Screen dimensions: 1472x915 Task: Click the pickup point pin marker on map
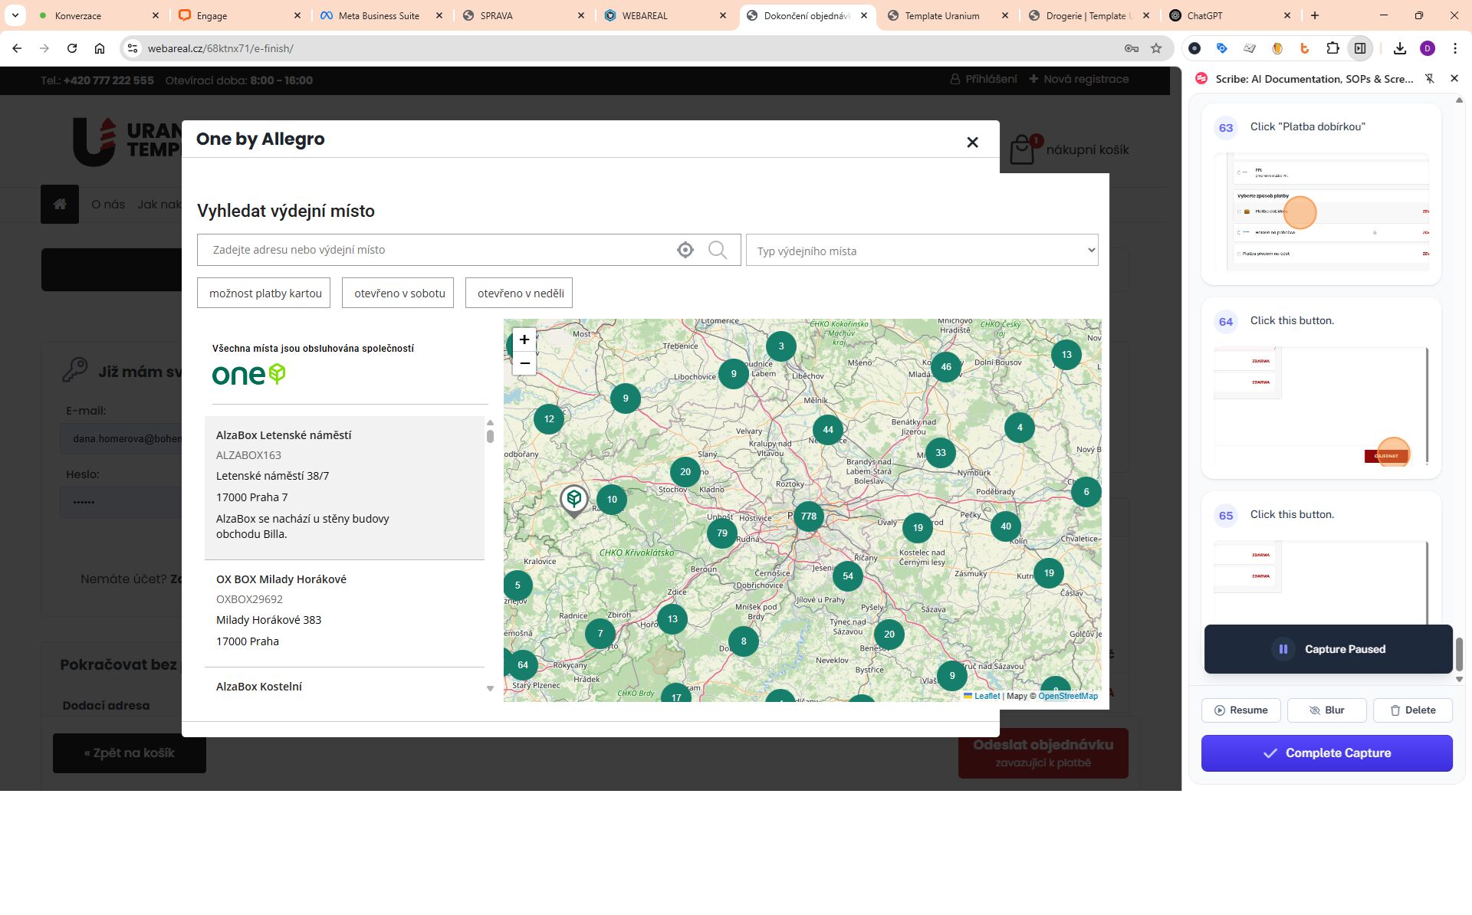click(x=573, y=500)
